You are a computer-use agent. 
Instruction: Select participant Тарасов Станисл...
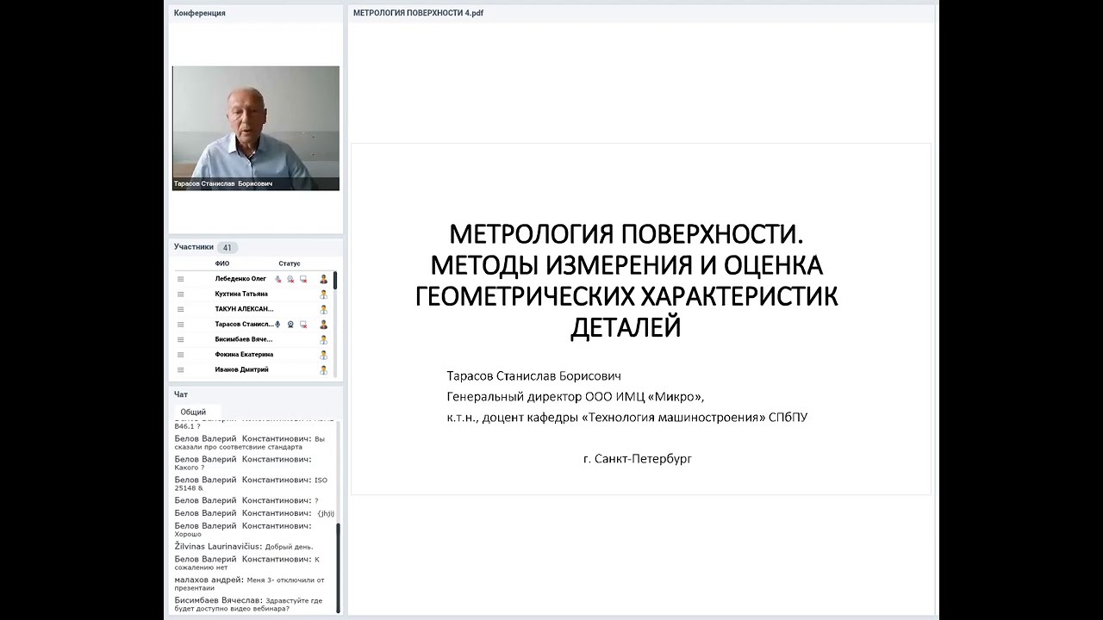tap(244, 325)
